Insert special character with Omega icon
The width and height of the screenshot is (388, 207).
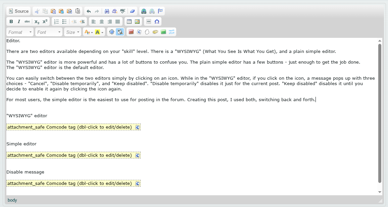(157, 22)
